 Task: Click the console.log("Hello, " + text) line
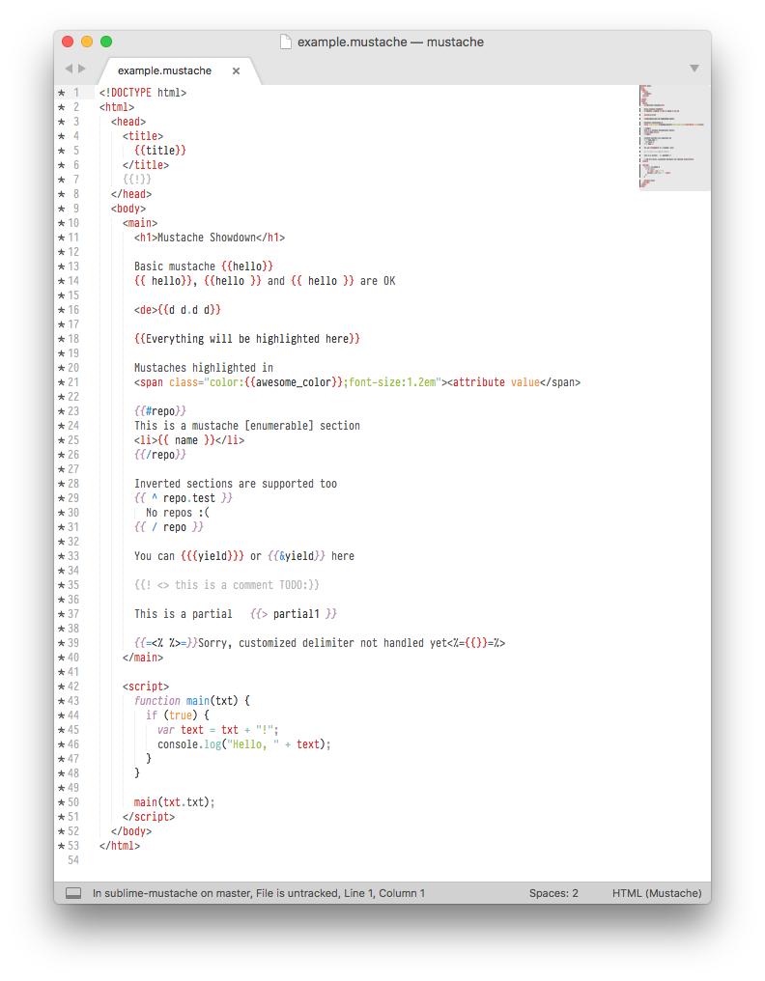coord(244,744)
